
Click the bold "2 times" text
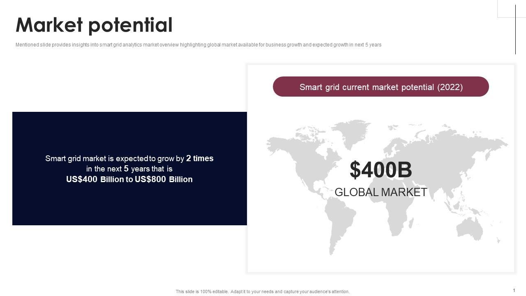pos(200,158)
